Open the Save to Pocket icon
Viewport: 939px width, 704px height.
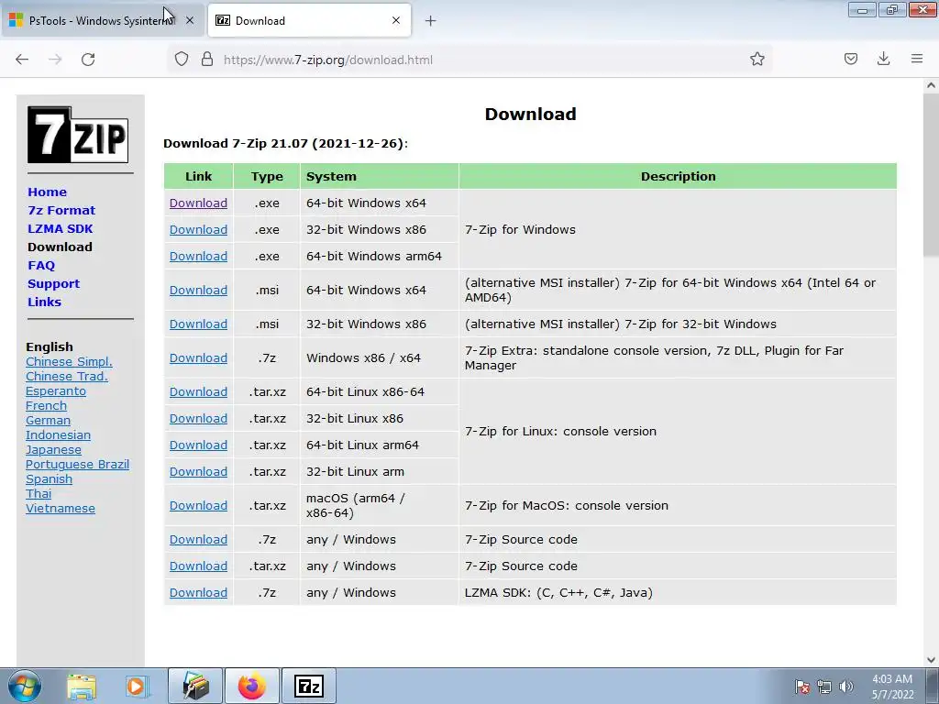[850, 59]
